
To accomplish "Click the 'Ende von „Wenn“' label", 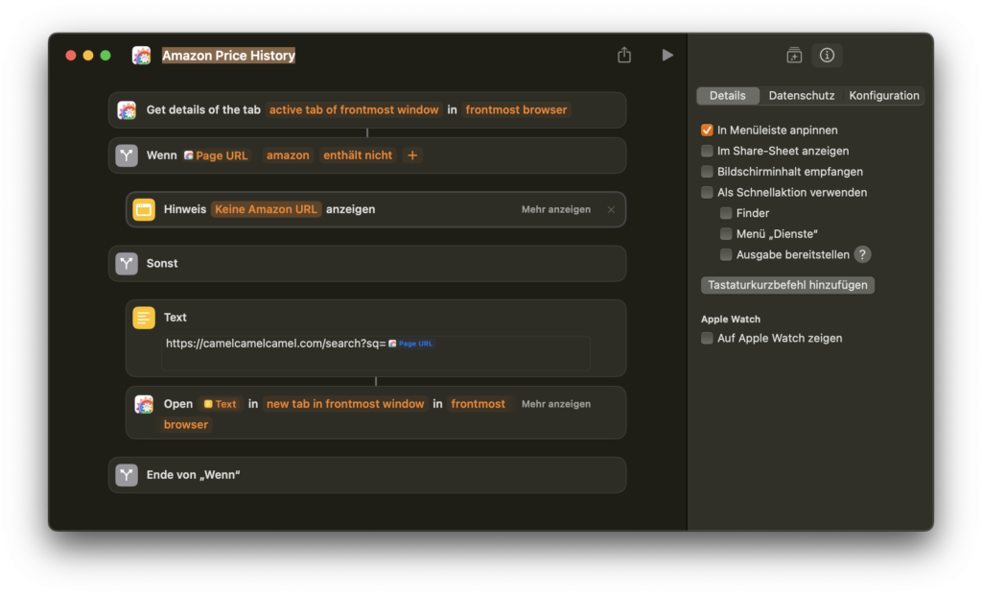I will [x=194, y=475].
